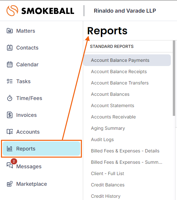Select Account Balance Receipts report
The height and width of the screenshot is (200, 177).
119,72
